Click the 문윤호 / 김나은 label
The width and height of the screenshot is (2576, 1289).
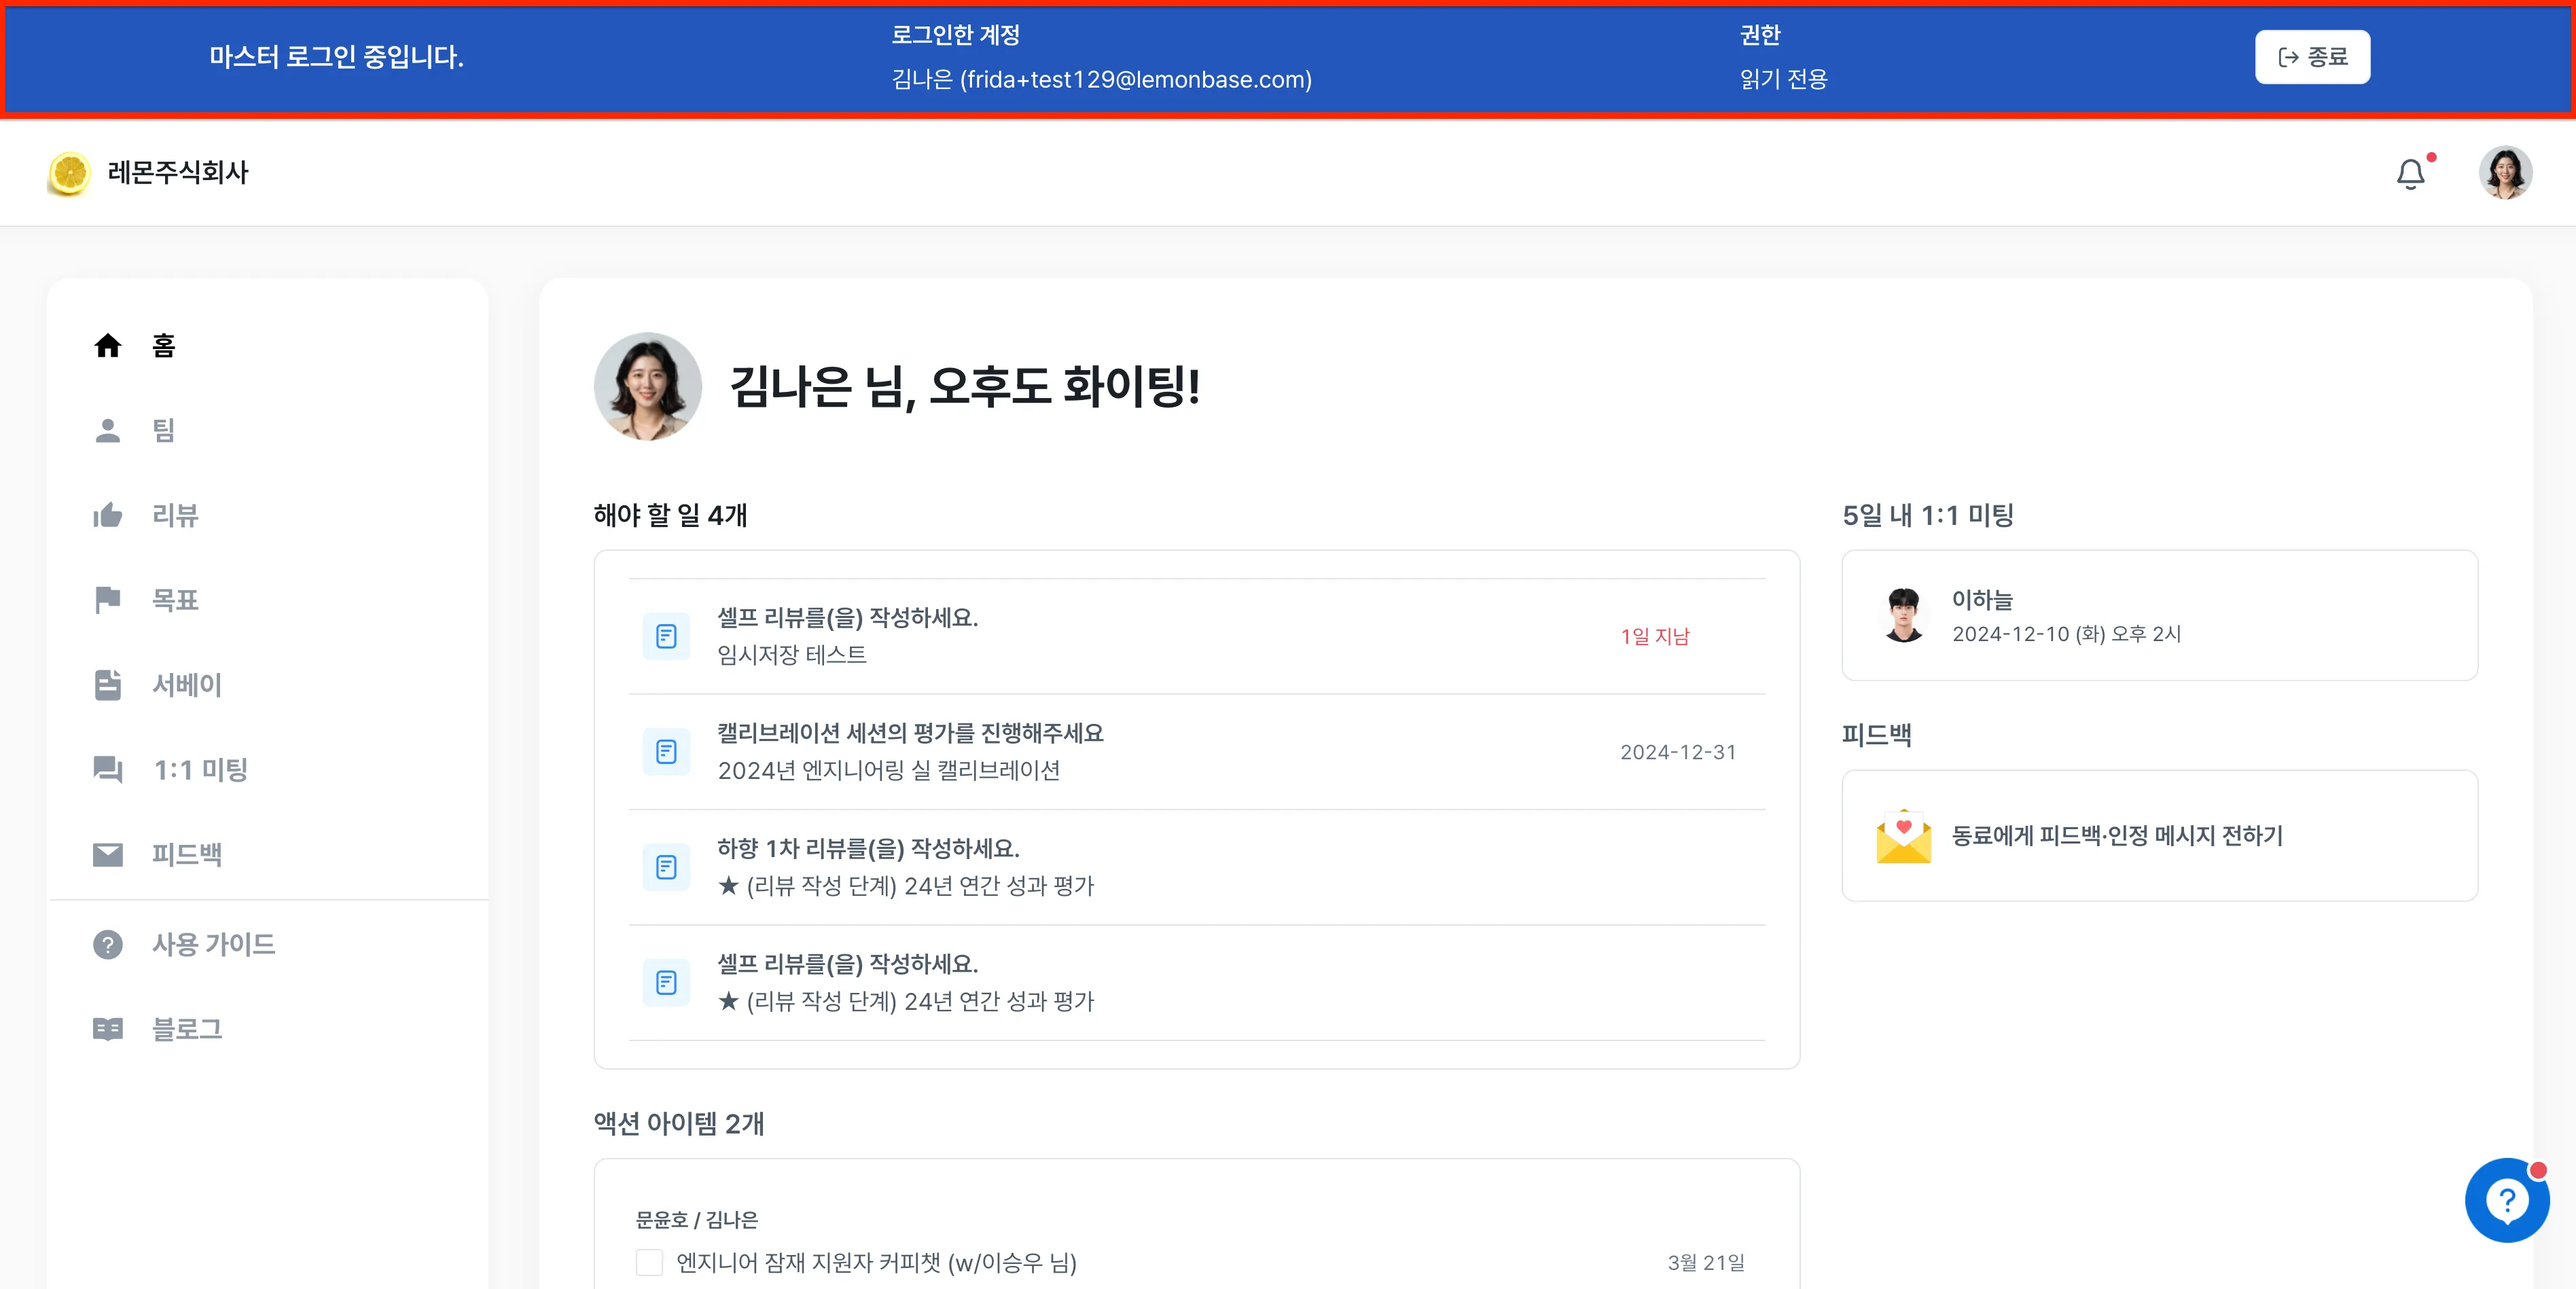tap(697, 1220)
